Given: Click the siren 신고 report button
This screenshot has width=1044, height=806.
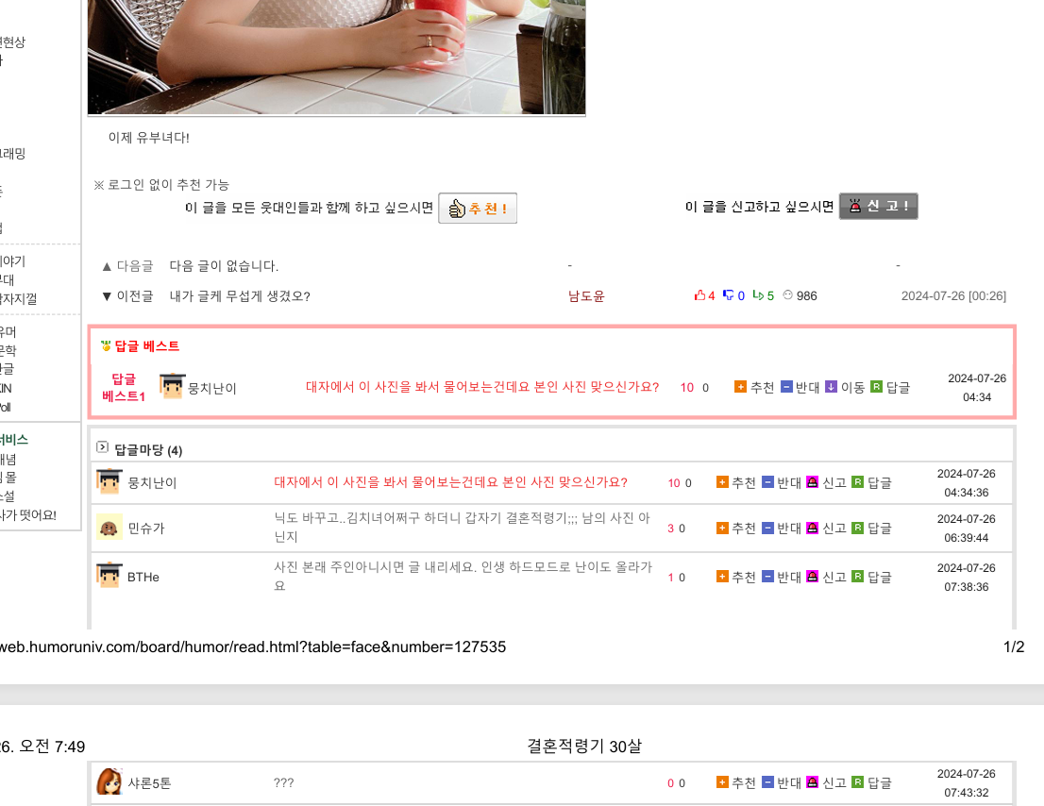Looking at the screenshot, I should (x=878, y=207).
